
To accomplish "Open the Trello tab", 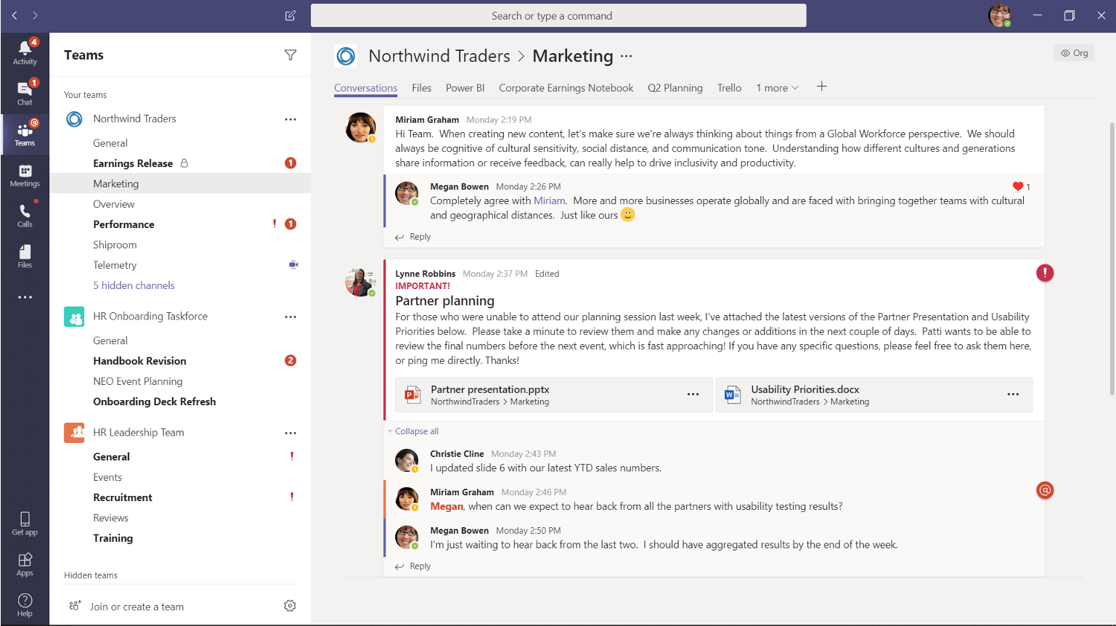I will (729, 88).
